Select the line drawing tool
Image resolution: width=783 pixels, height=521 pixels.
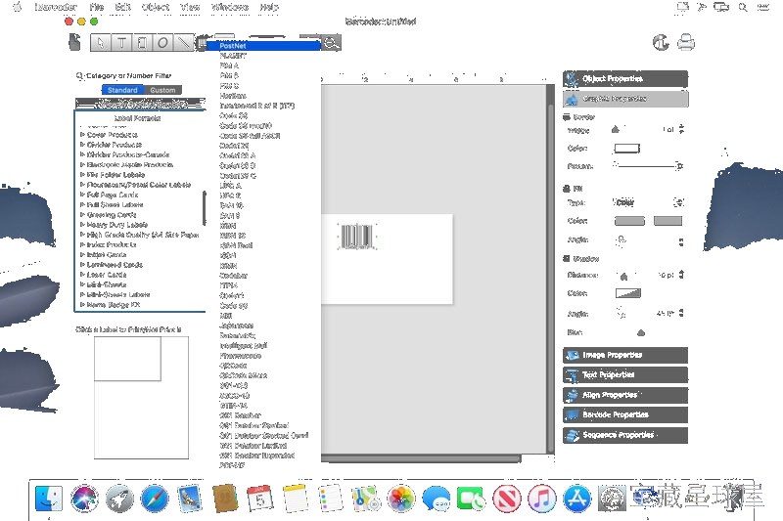tap(183, 43)
